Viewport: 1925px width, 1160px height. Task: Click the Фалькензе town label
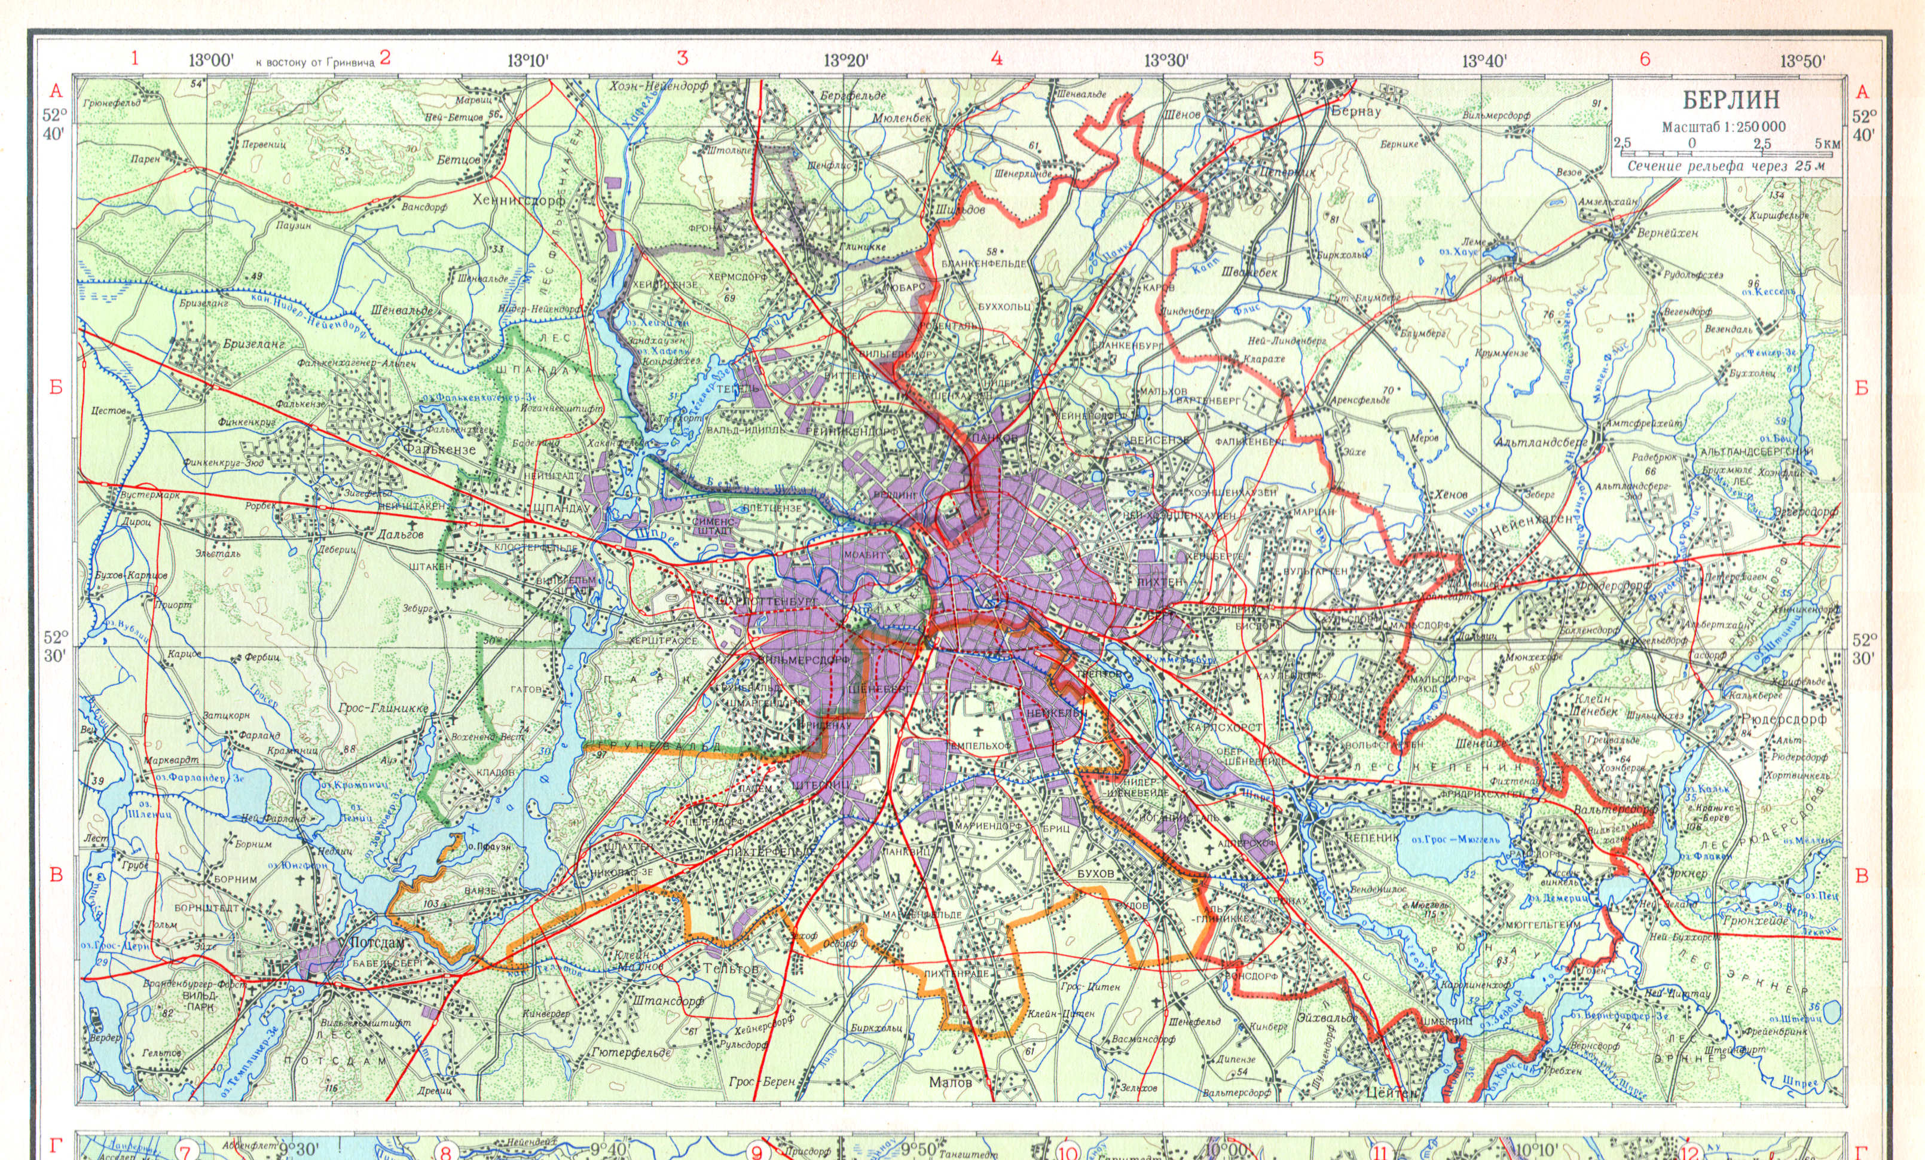(x=440, y=449)
